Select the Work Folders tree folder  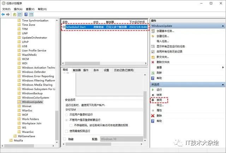pos(30,119)
